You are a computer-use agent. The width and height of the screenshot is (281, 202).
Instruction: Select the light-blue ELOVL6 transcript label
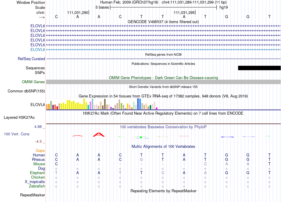(38, 49)
